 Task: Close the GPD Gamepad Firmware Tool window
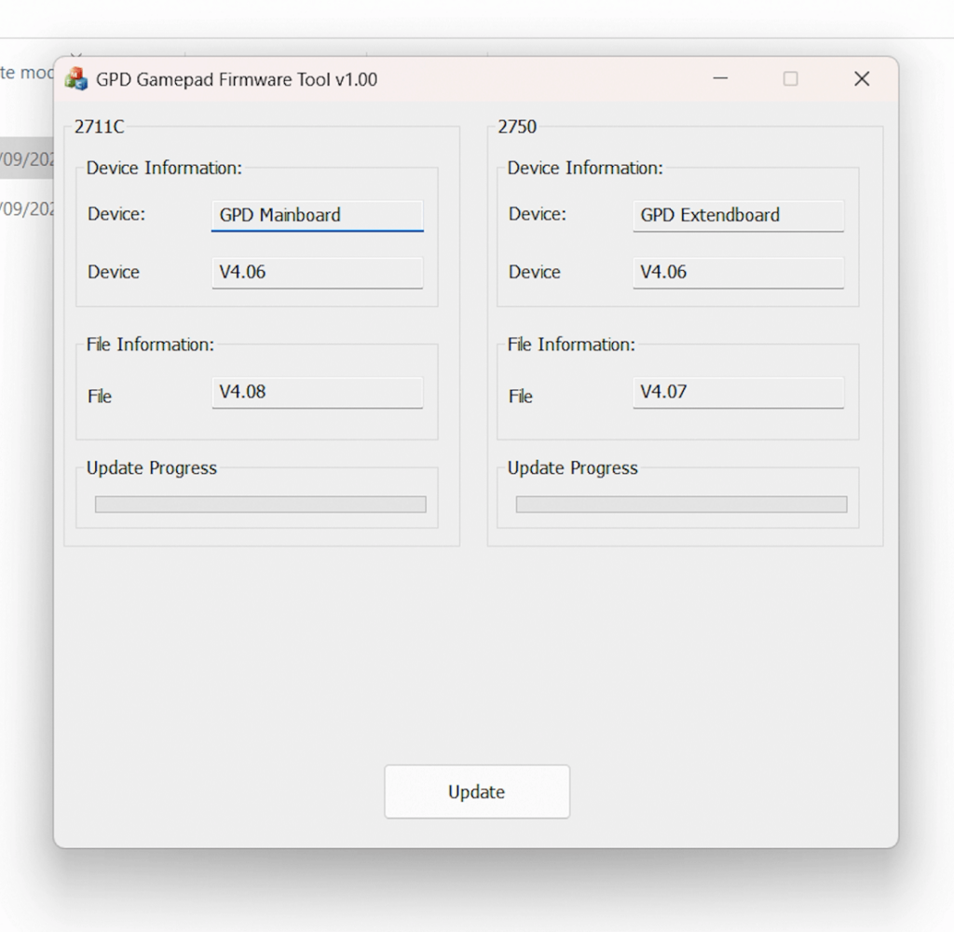click(862, 78)
